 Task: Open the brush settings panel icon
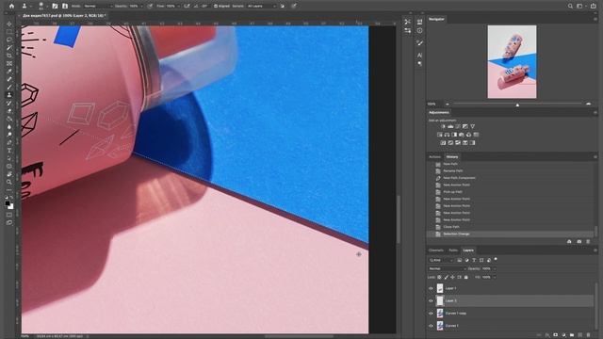(55, 7)
